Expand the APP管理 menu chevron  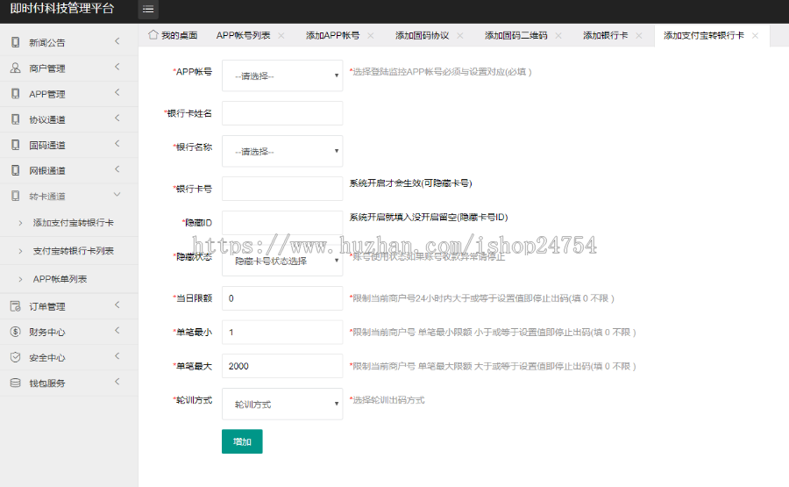(x=117, y=93)
